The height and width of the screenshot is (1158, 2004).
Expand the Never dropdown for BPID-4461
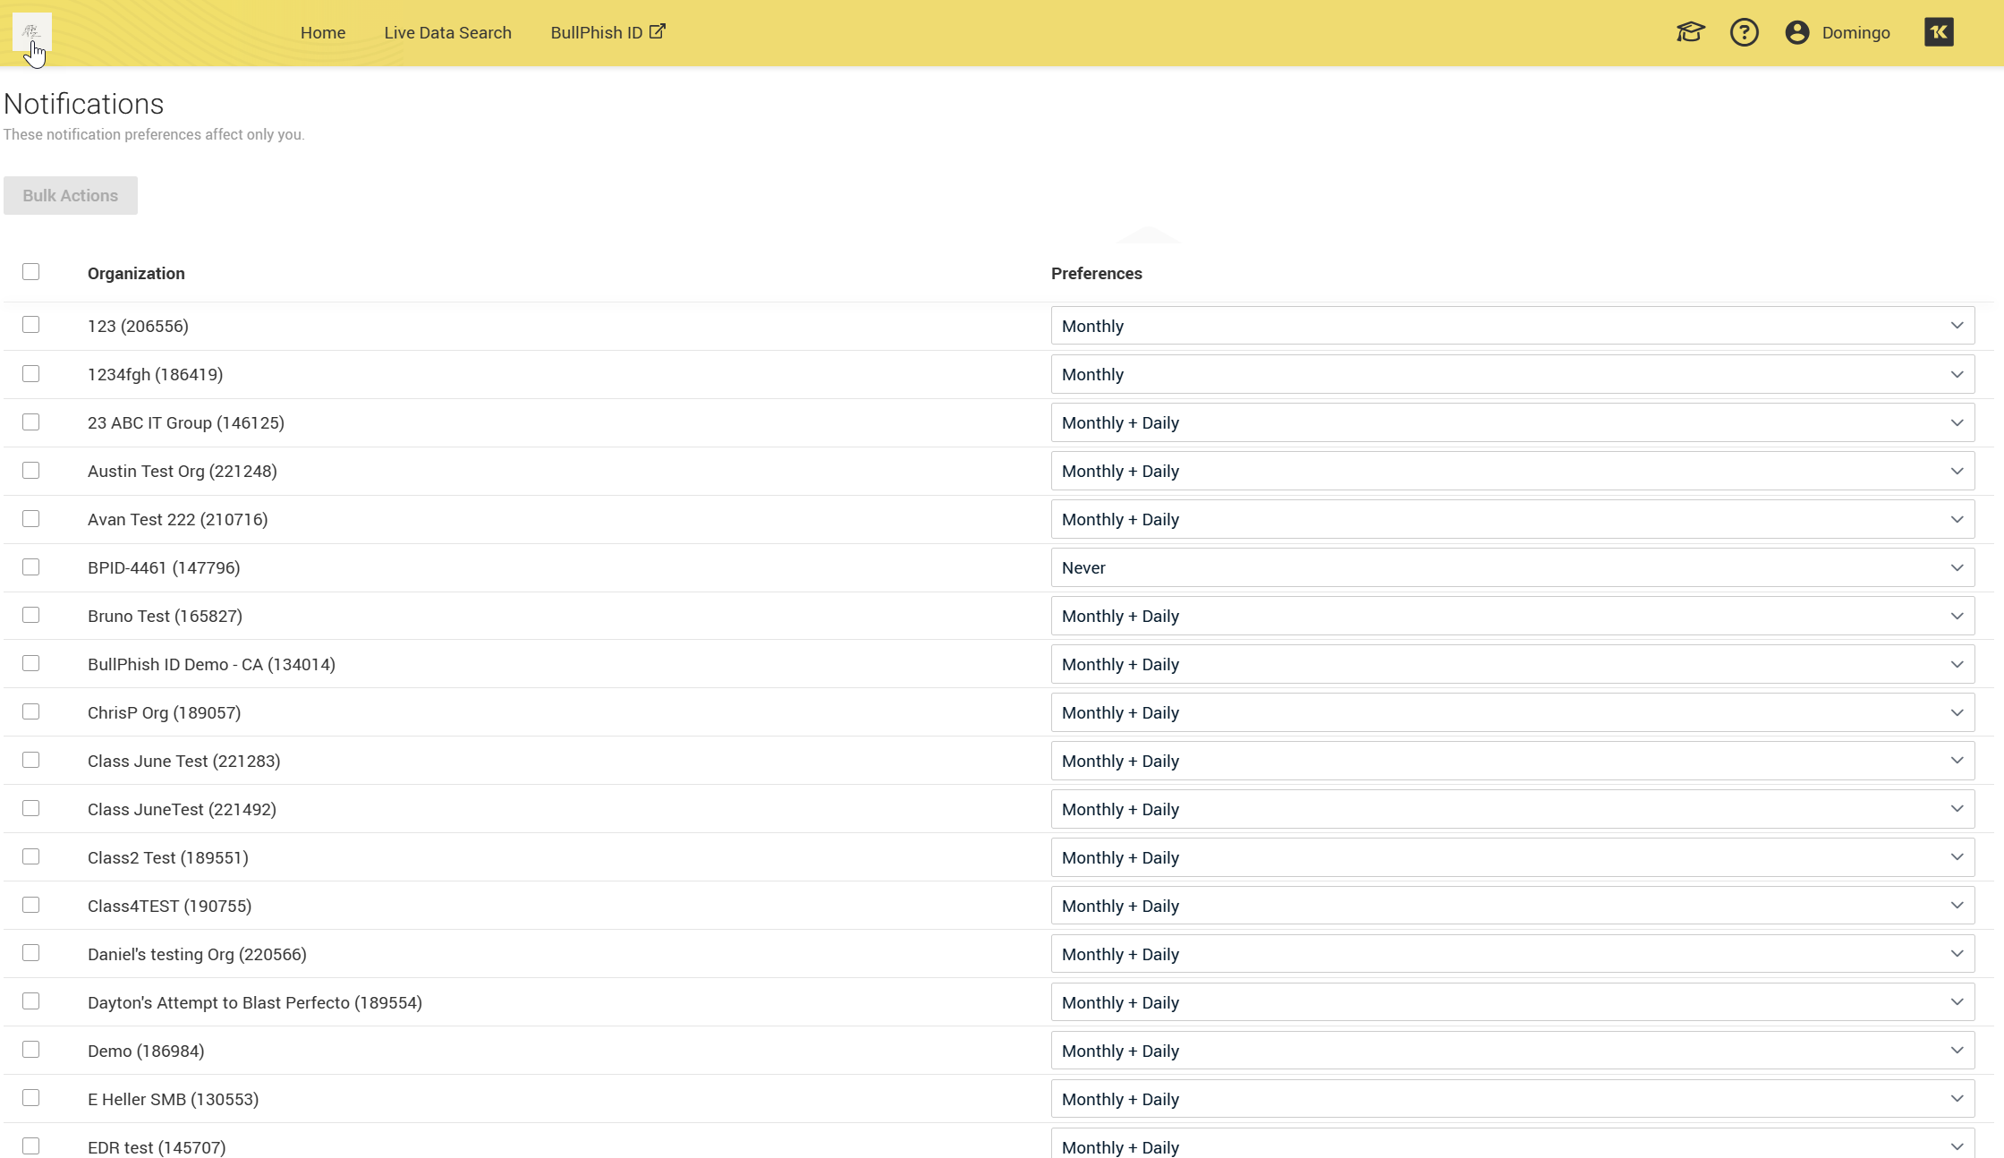coord(1512,567)
